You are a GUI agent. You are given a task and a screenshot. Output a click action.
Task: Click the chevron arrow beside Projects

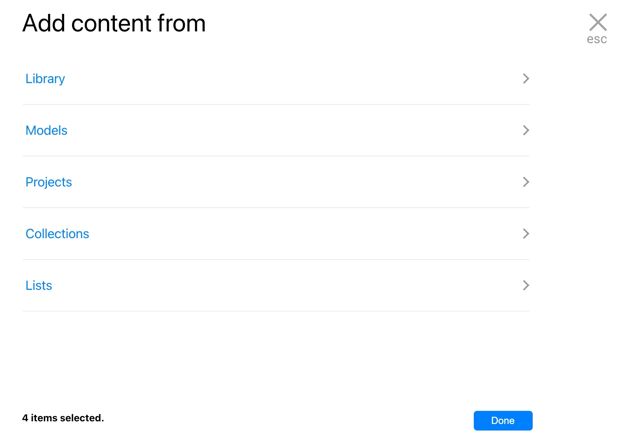pos(526,182)
